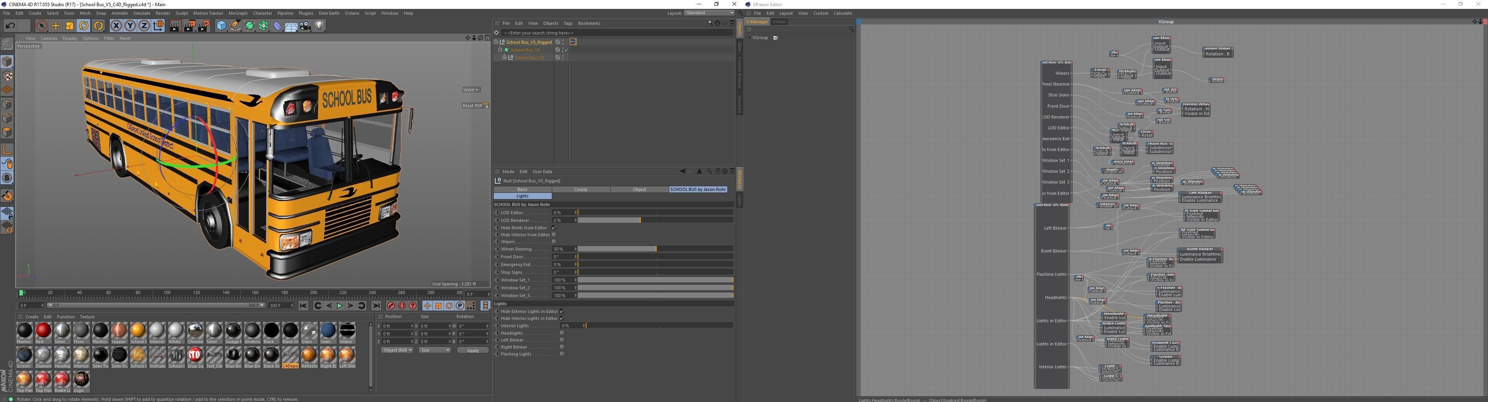The width and height of the screenshot is (1488, 402).
Task: Jump to end of timeline
Action: [376, 306]
